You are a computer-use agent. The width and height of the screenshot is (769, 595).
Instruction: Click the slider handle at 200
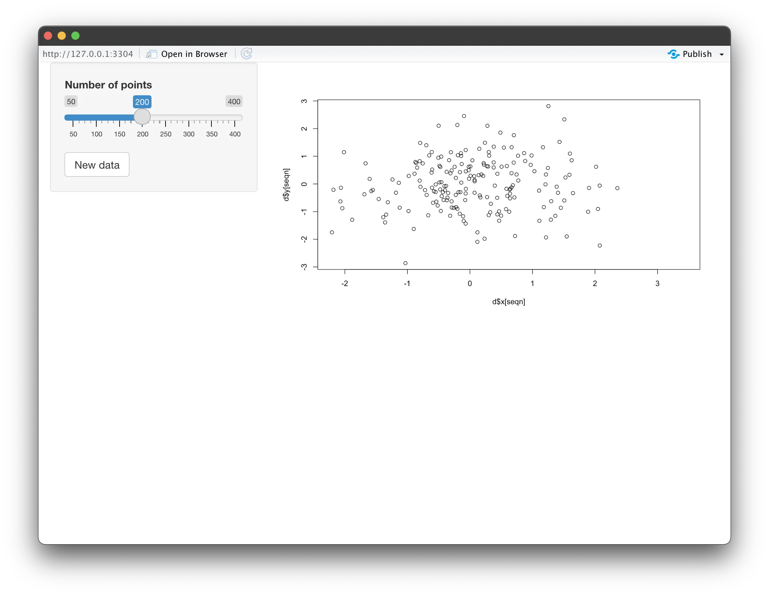[x=142, y=117]
